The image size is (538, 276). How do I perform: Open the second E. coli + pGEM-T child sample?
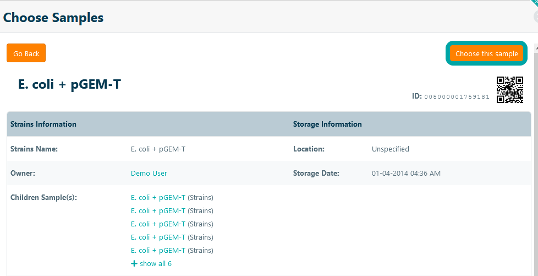(x=158, y=211)
